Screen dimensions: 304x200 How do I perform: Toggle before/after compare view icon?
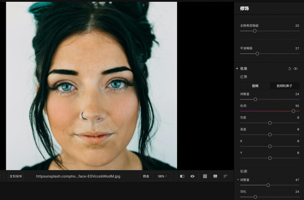click(182, 176)
